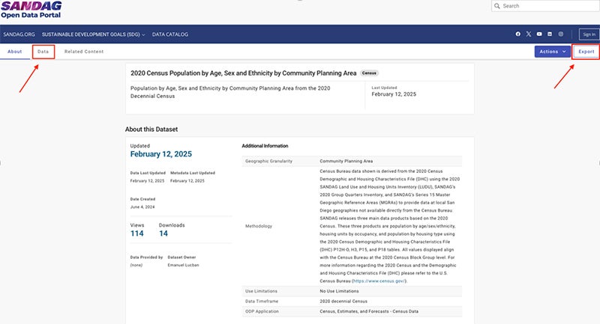Open the Data Catalog navigation link

click(x=172, y=34)
